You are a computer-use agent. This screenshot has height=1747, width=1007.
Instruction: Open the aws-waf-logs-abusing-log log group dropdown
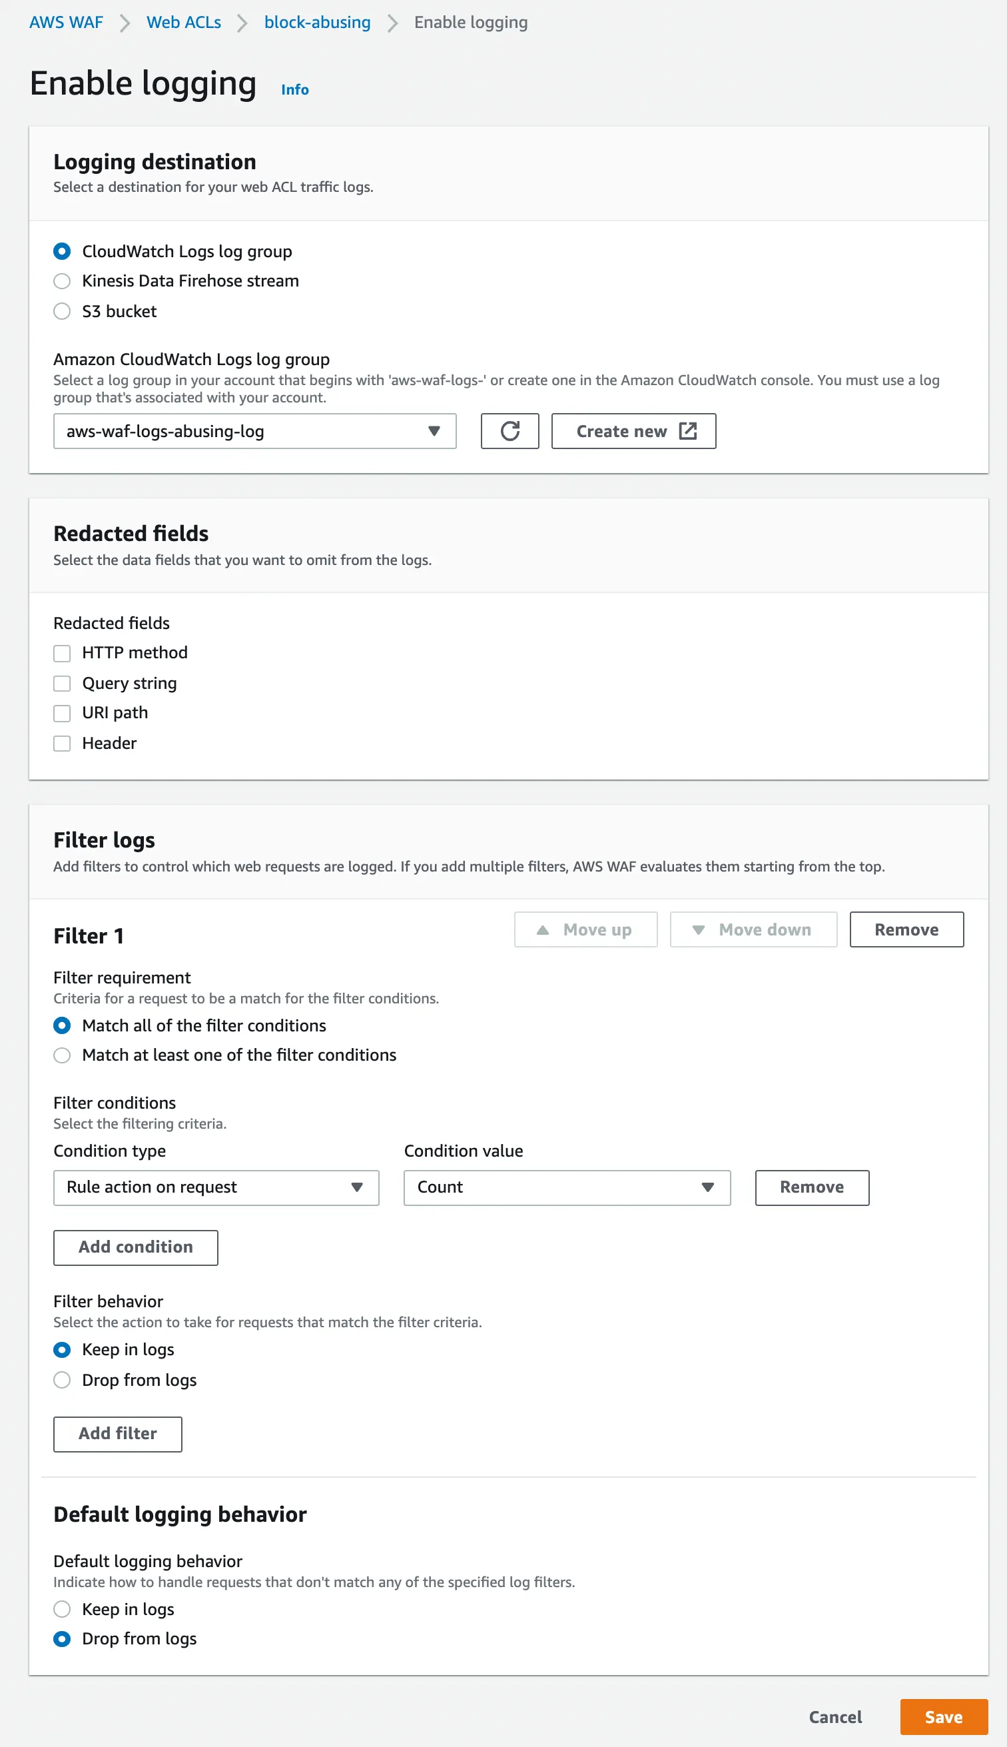(x=254, y=431)
